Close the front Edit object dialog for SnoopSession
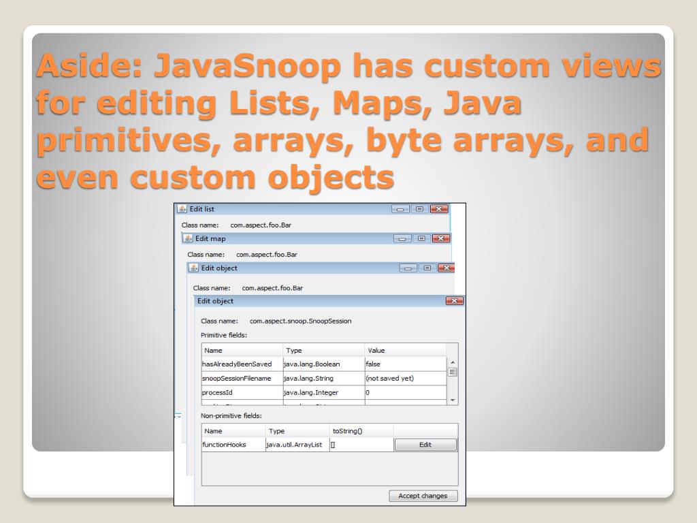This screenshot has height=523, width=697. [454, 301]
